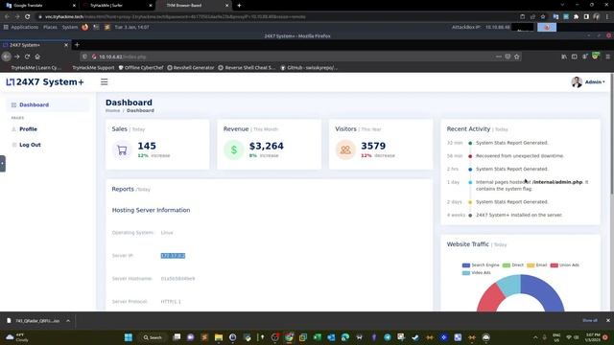Click Show all downloads link
This screenshot has width=614, height=345.
tap(590, 321)
